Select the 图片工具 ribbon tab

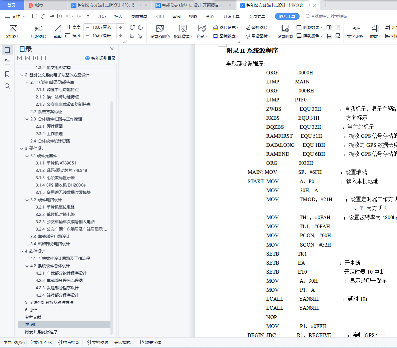click(287, 16)
